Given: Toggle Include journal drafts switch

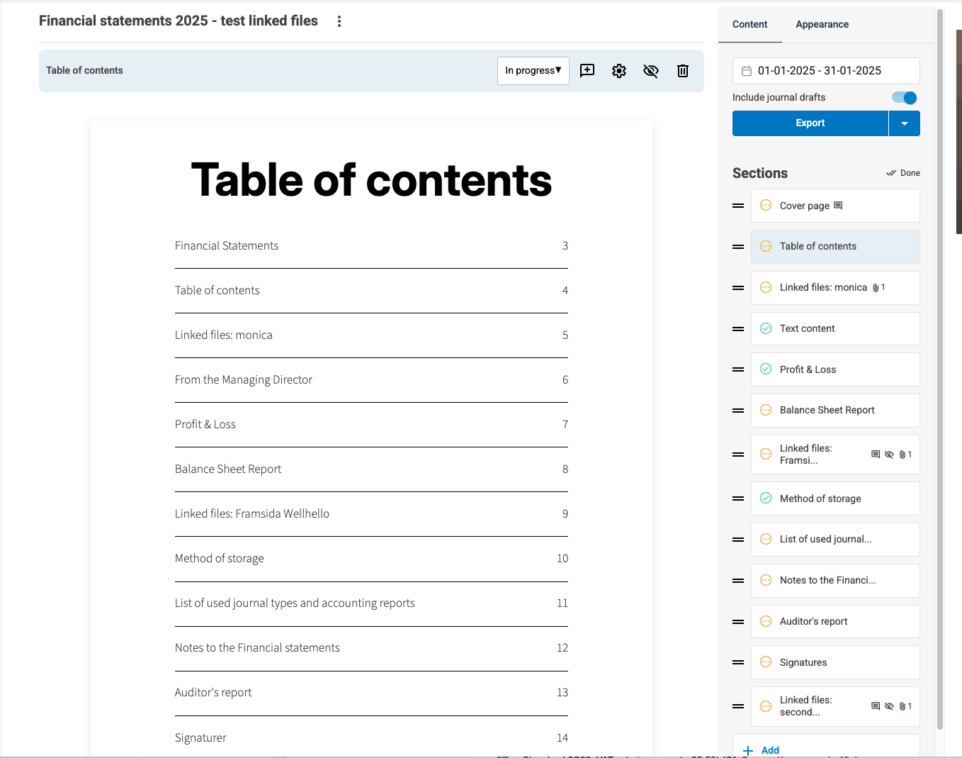Looking at the screenshot, I should [905, 98].
